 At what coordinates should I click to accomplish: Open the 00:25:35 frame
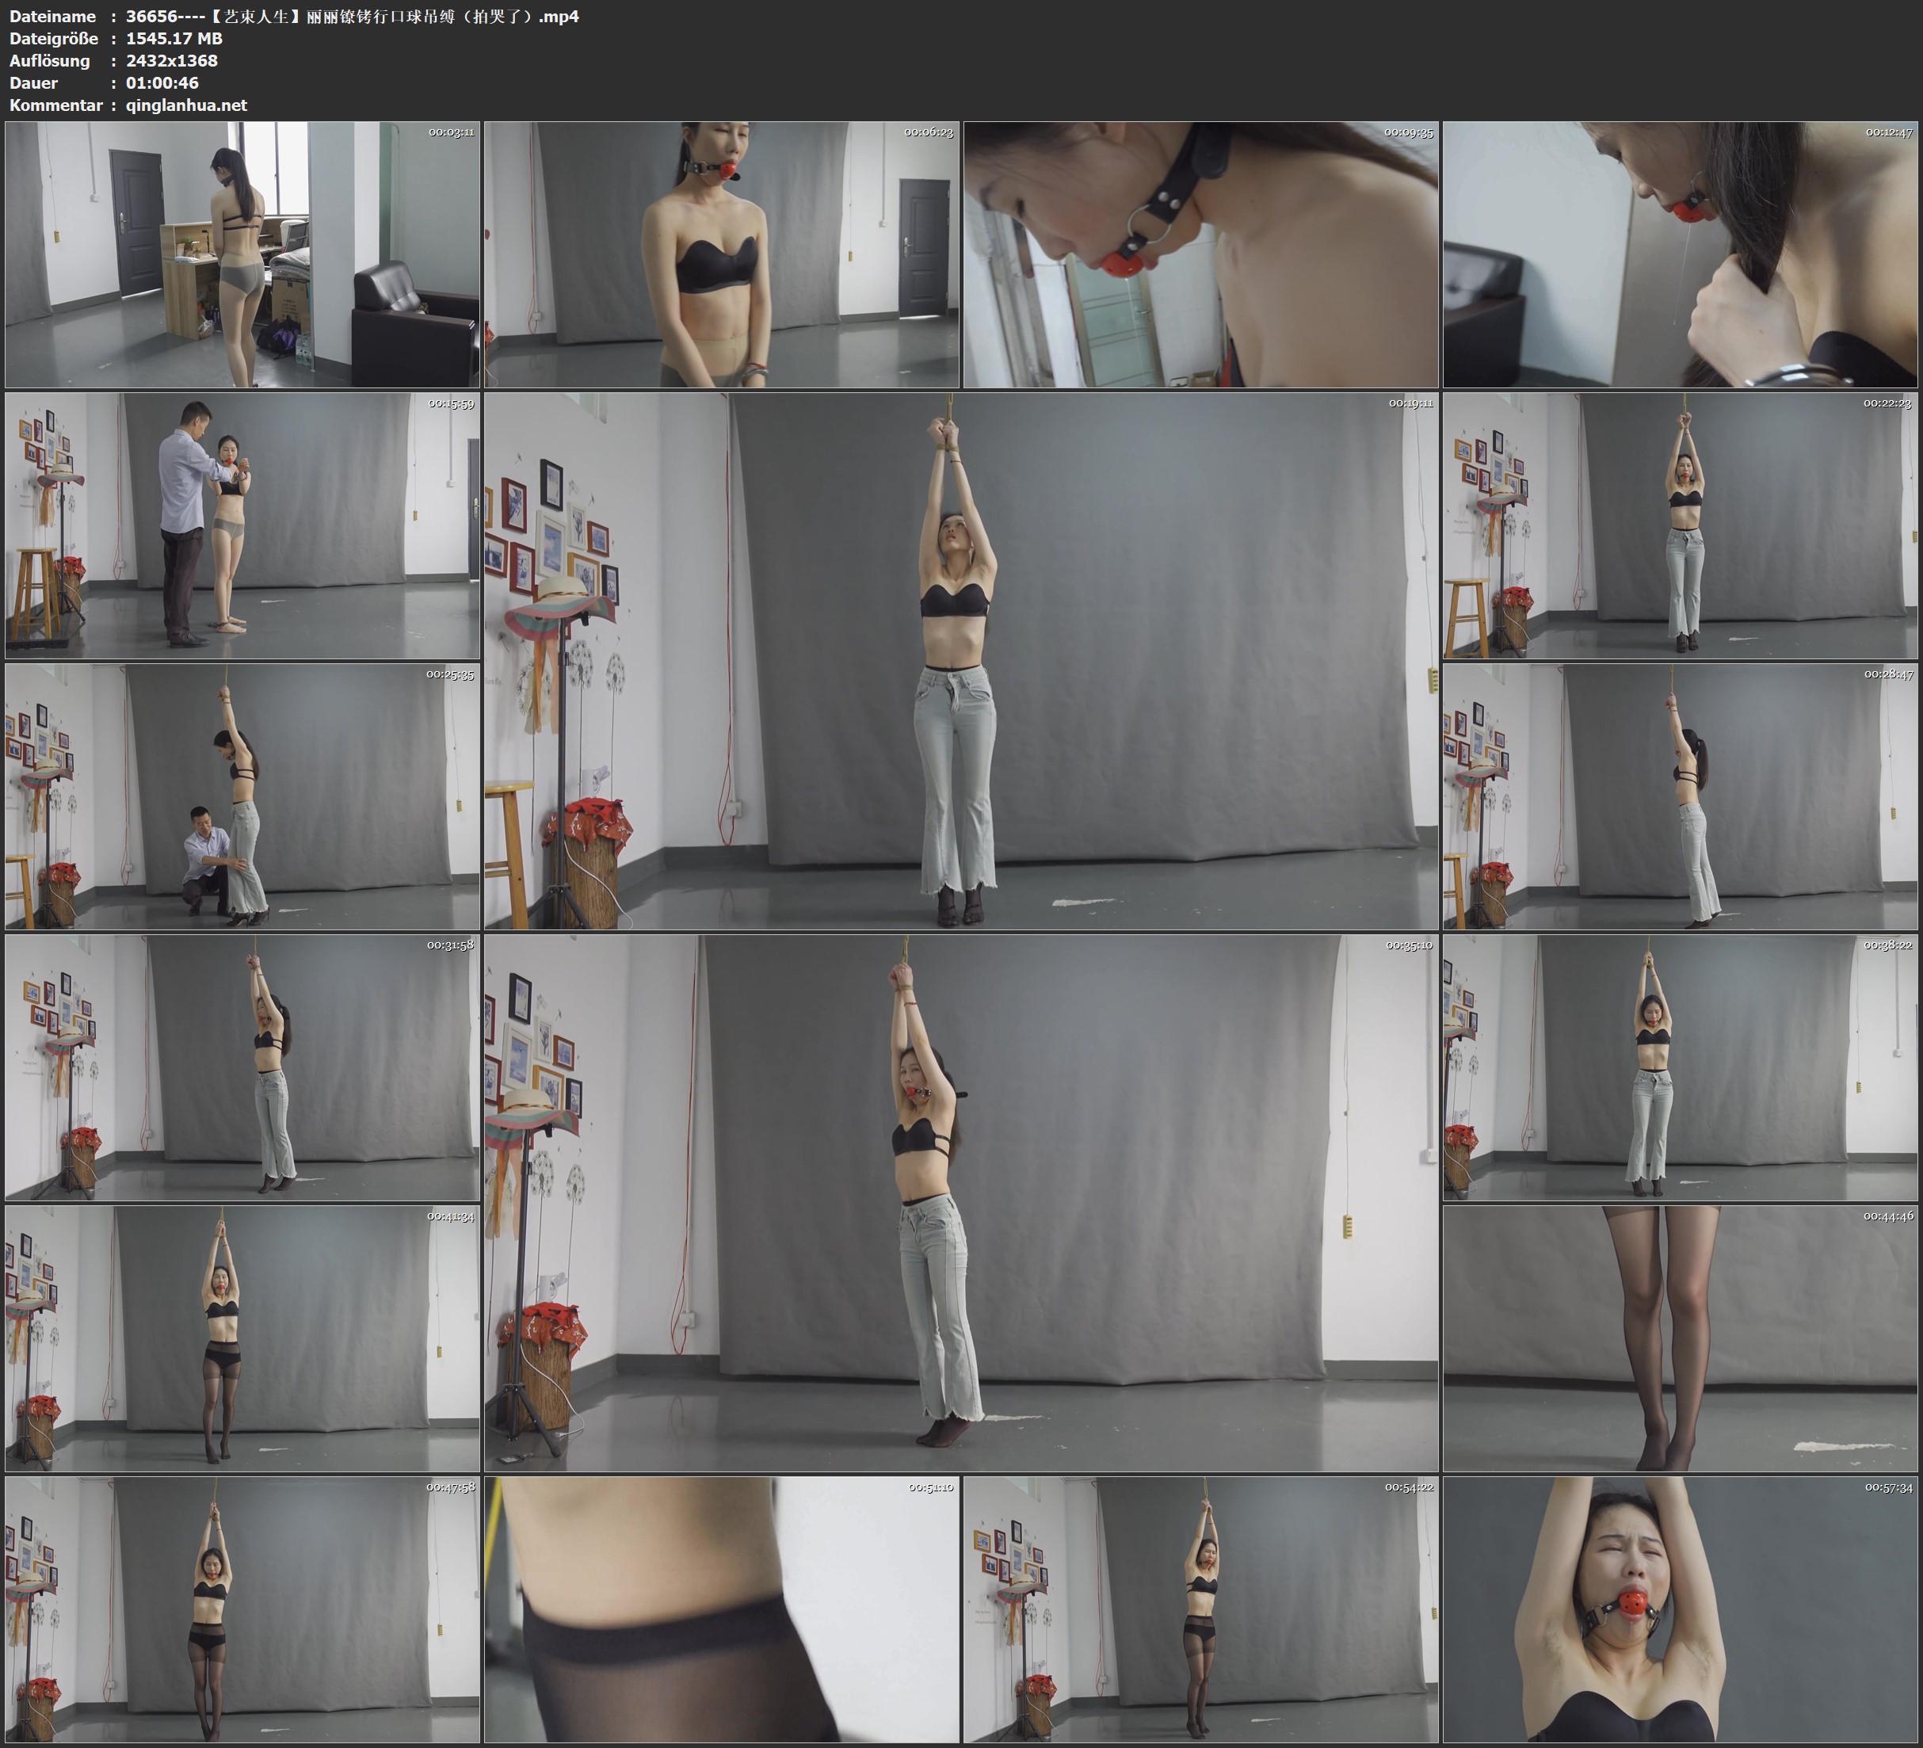242,796
